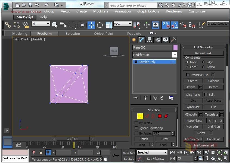Enable Vertex sub-object selection mode
Screen dimensions: 230x163
pos(140,116)
